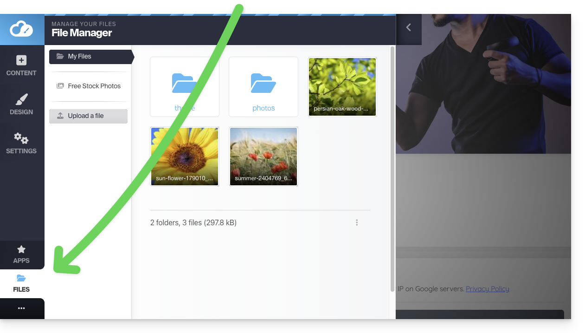Open the Privacy Policy link
585x333 pixels.
pyautogui.click(x=487, y=289)
